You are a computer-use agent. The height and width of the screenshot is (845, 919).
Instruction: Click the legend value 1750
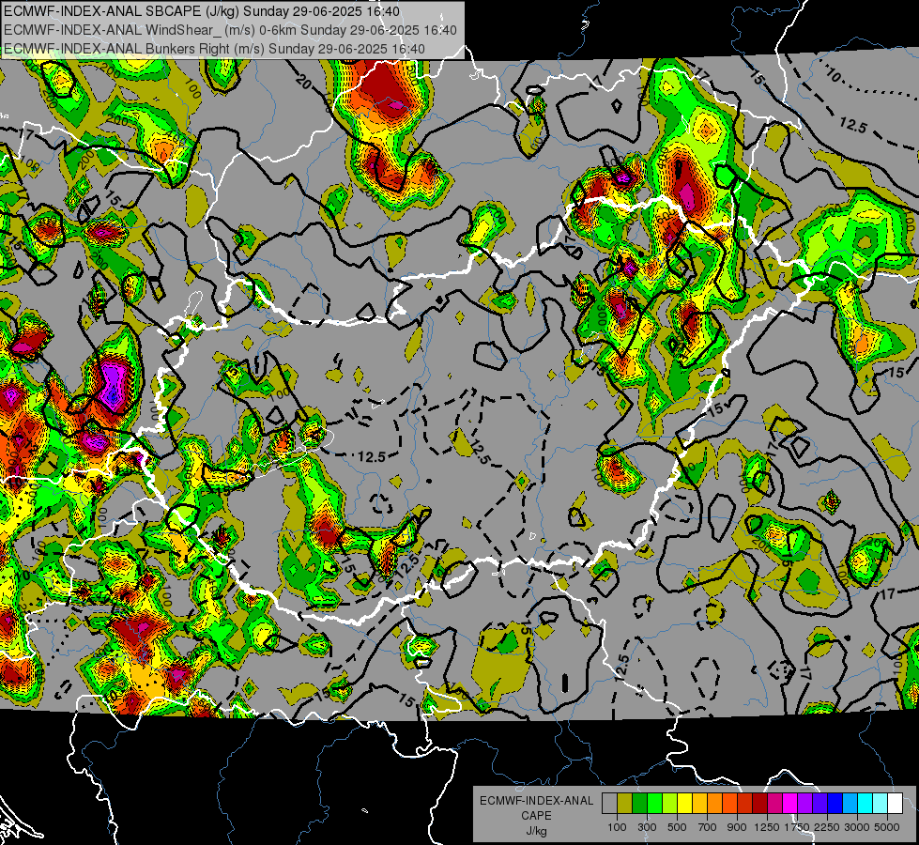tap(797, 827)
